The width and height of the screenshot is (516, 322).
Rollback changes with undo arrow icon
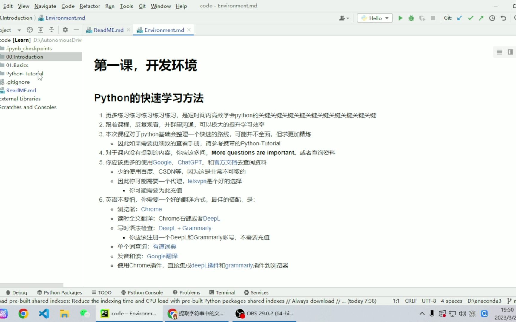[x=503, y=18]
